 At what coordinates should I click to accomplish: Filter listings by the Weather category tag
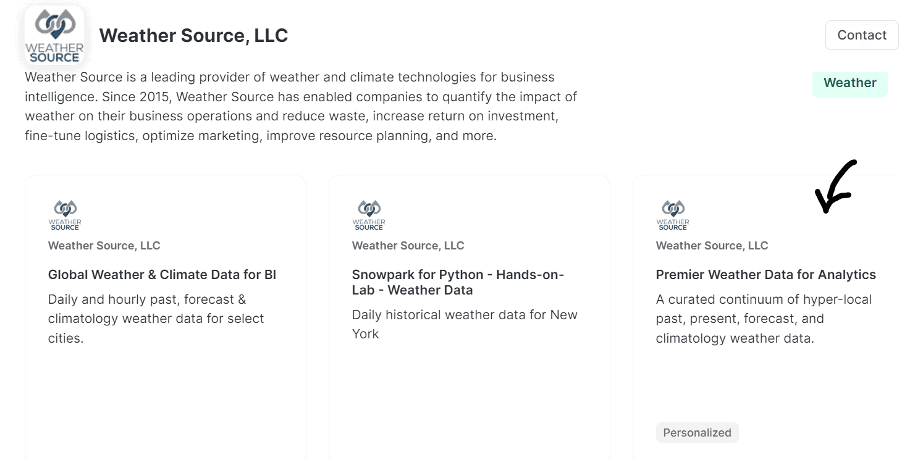(x=849, y=83)
